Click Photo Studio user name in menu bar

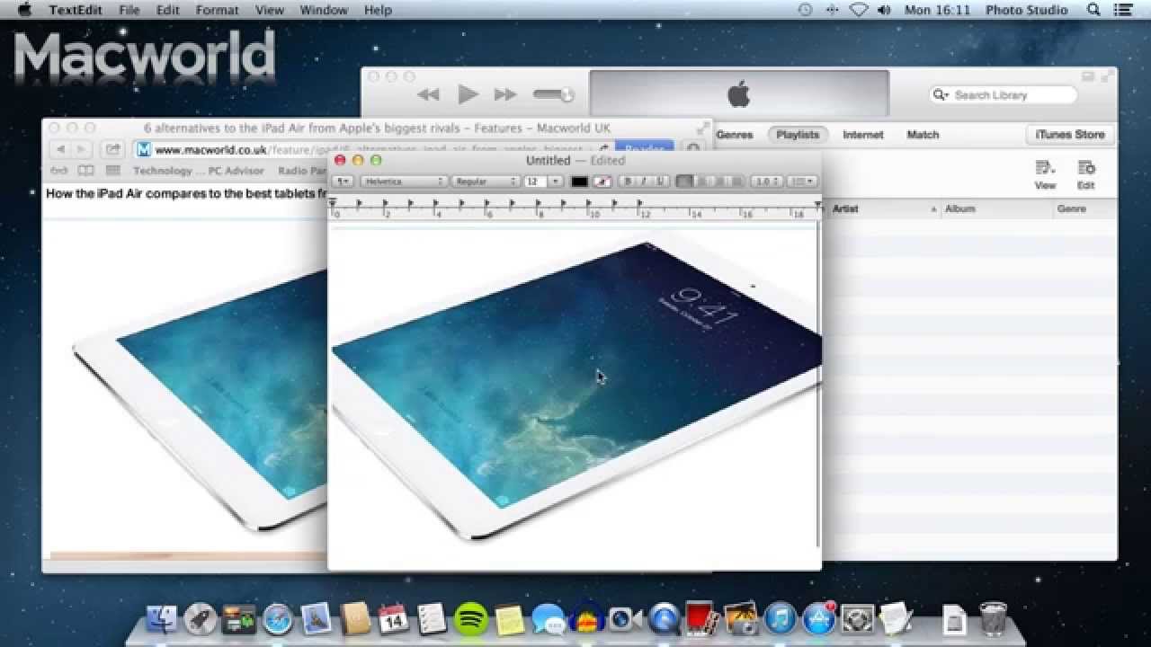[1027, 10]
